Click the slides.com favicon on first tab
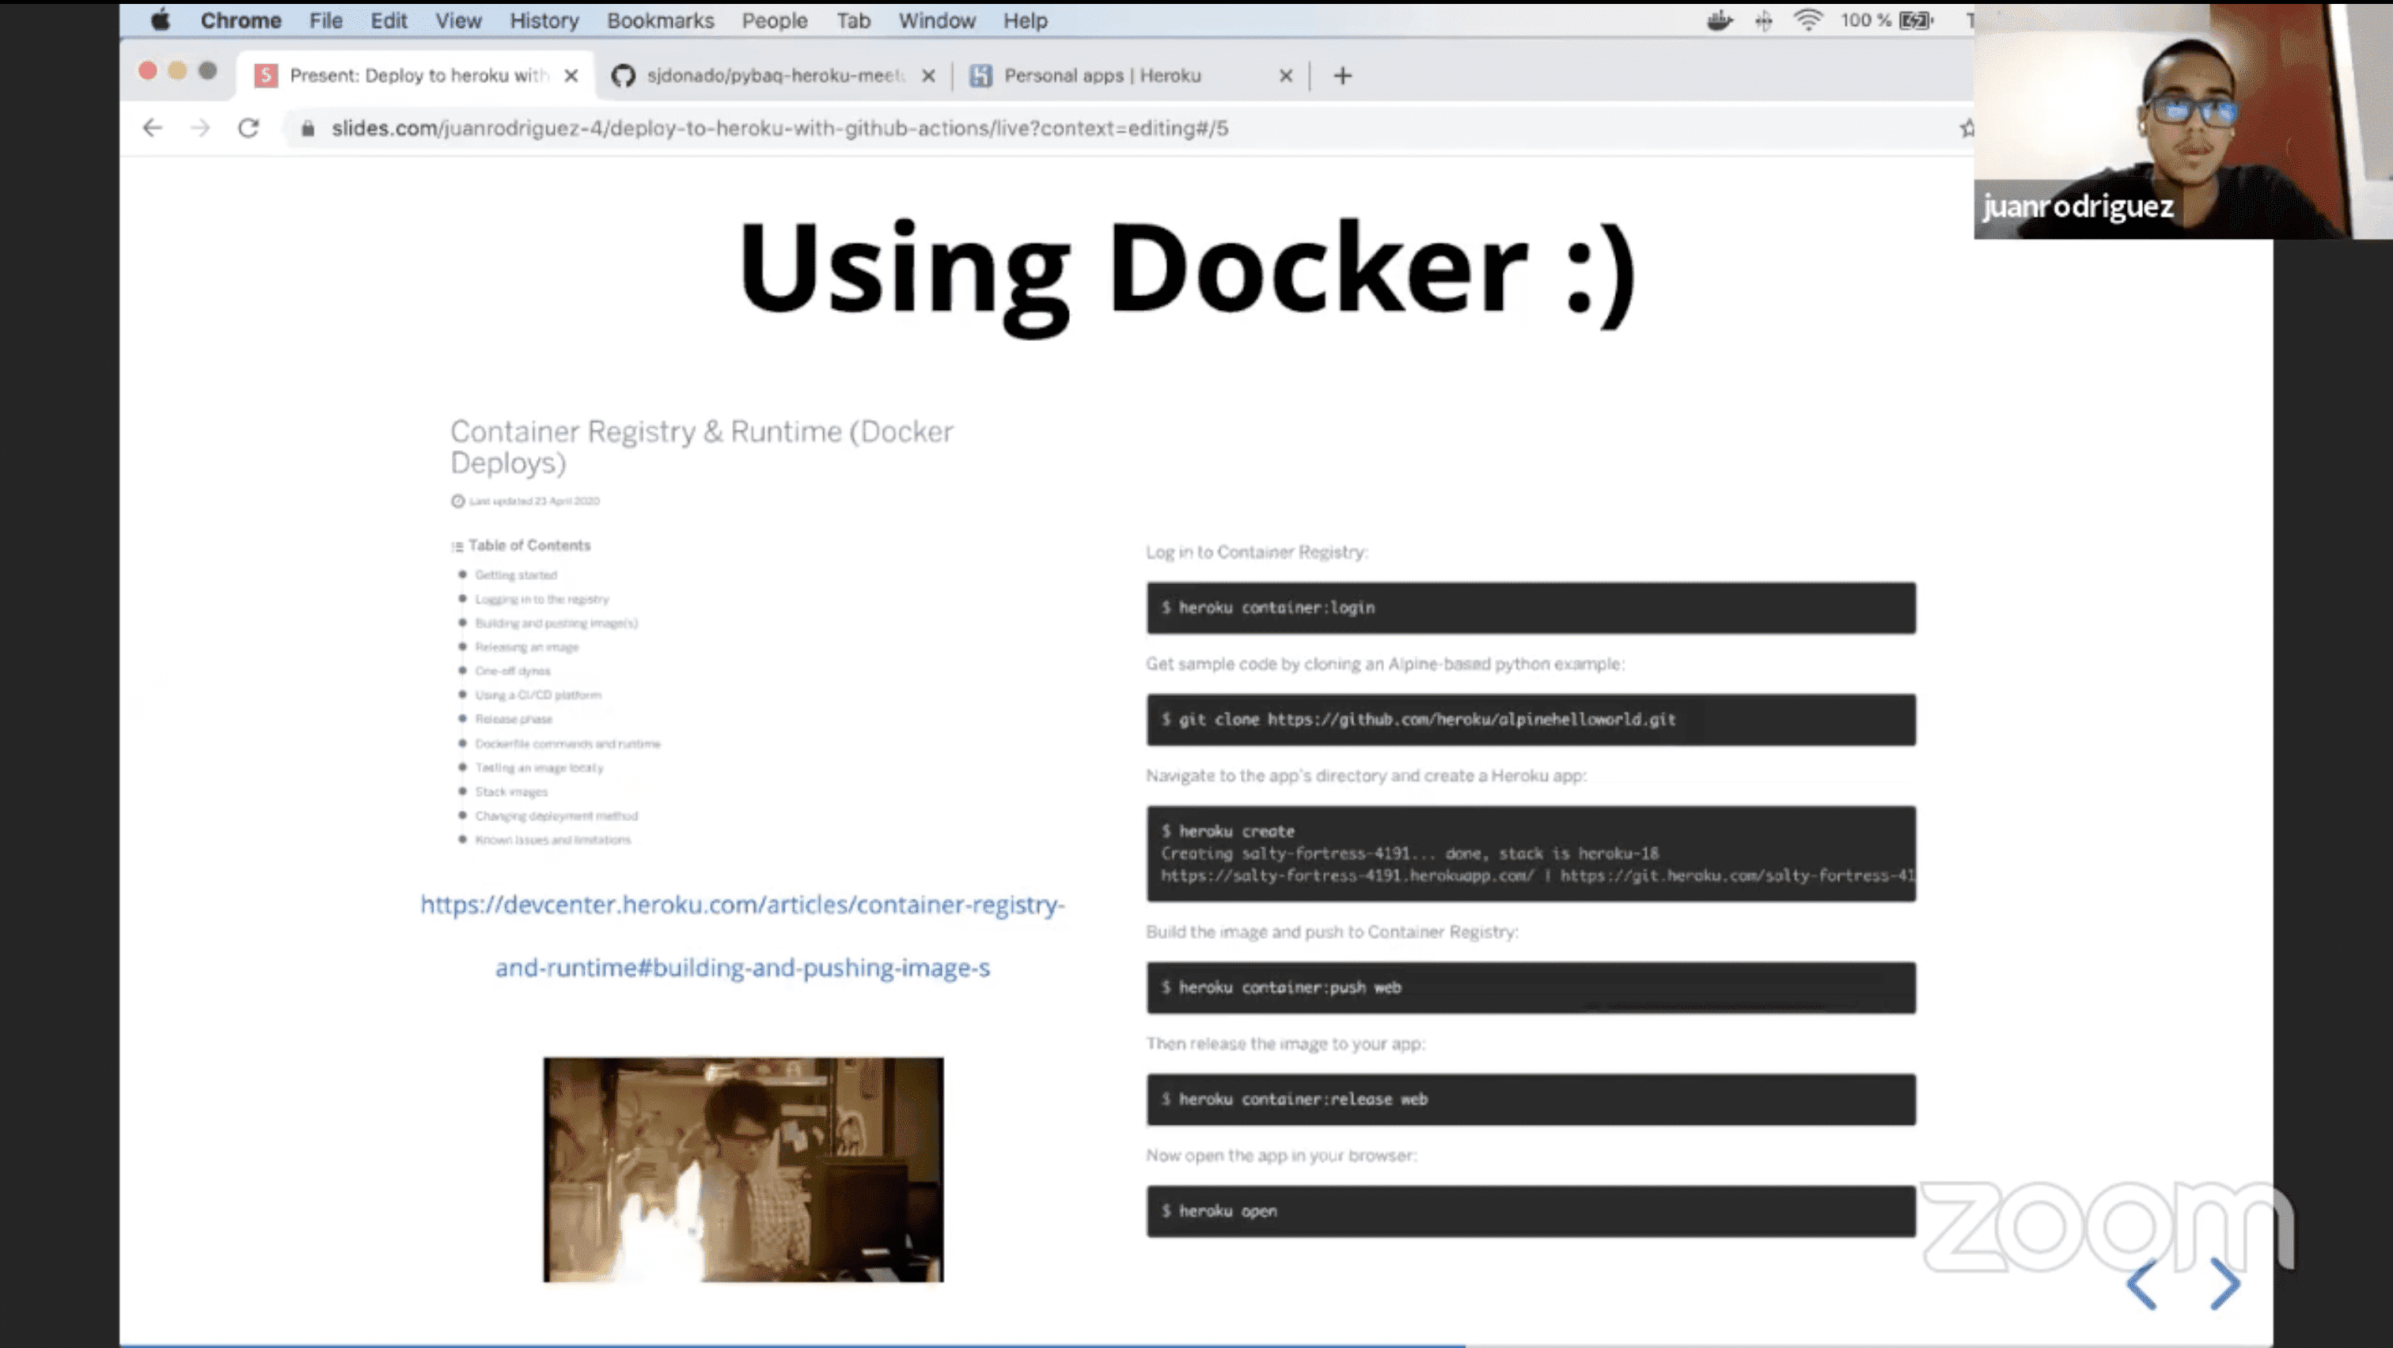Image resolution: width=2393 pixels, height=1348 pixels. [x=266, y=75]
